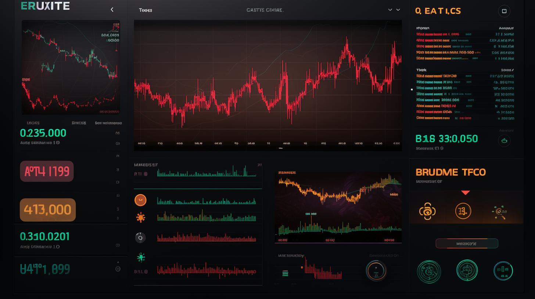Click the O, EAT I,CS panel heading
This screenshot has width=535, height=299.
[x=438, y=11]
